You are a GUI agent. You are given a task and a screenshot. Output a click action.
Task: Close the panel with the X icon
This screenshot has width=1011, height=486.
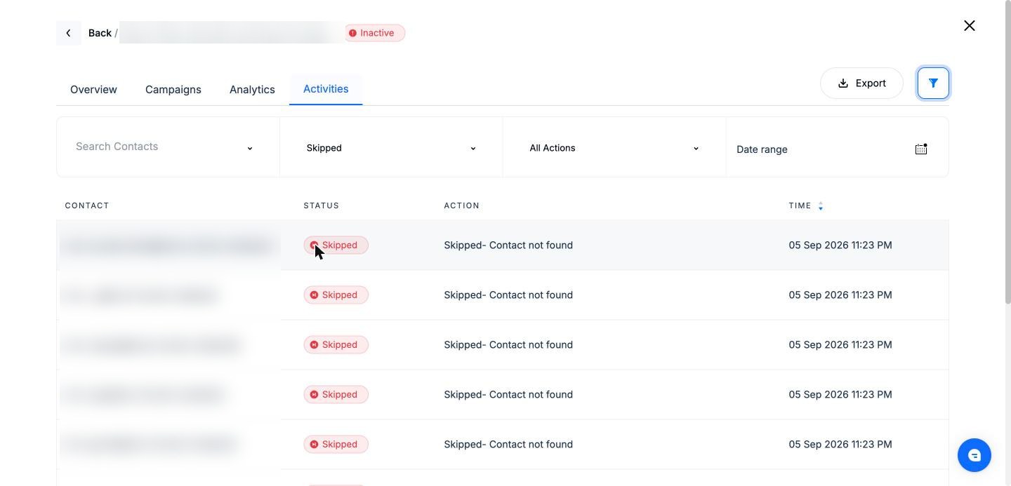coord(970,26)
